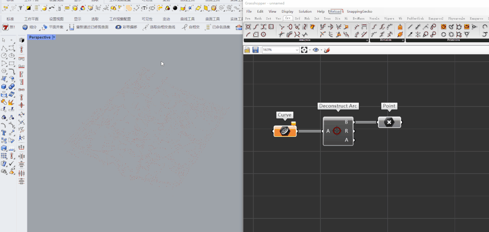Open the 曲线工具 toolbar tab

tap(188, 19)
